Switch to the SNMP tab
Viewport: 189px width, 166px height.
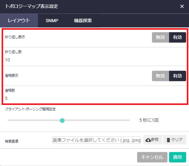pos(52,21)
